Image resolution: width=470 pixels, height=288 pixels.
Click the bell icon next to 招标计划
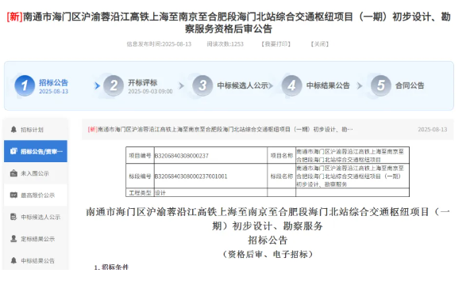point(13,129)
